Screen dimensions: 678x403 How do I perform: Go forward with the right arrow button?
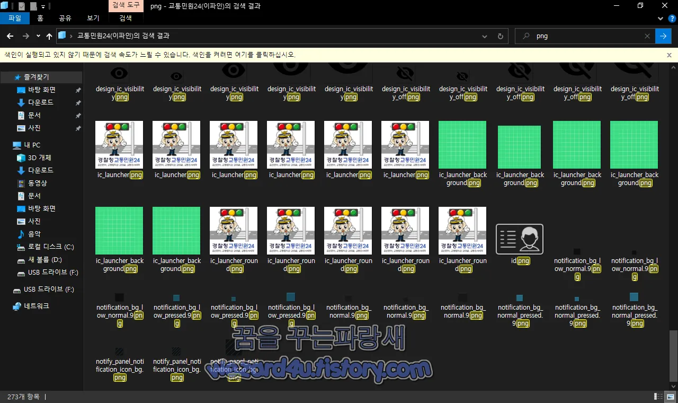(25, 36)
